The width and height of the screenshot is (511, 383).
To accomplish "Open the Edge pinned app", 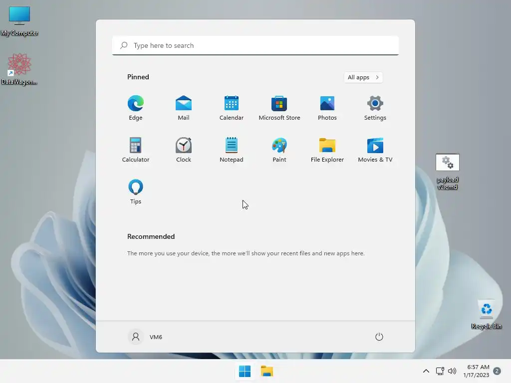I will coord(136,108).
